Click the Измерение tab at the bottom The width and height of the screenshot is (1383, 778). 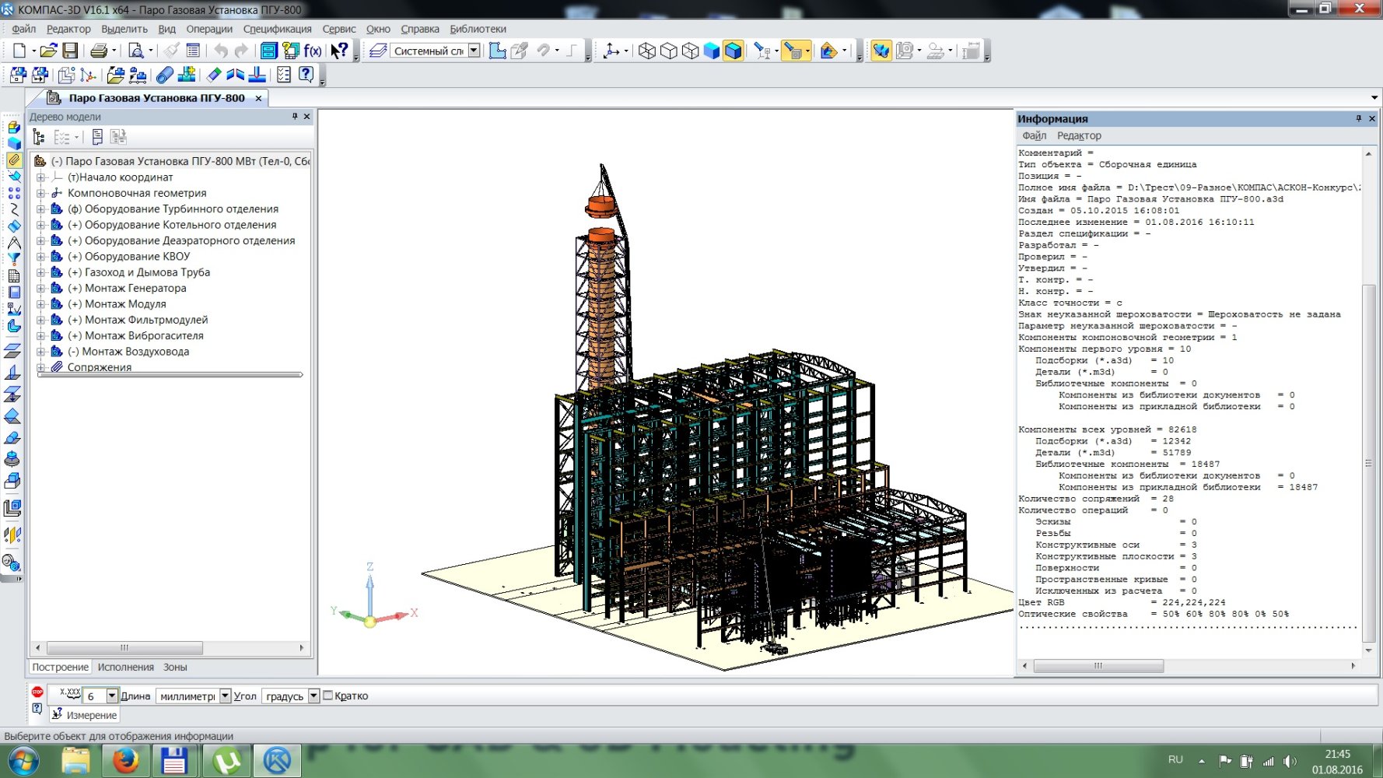tap(84, 715)
